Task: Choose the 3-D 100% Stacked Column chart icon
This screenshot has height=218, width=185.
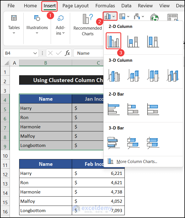Action: click(x=153, y=75)
